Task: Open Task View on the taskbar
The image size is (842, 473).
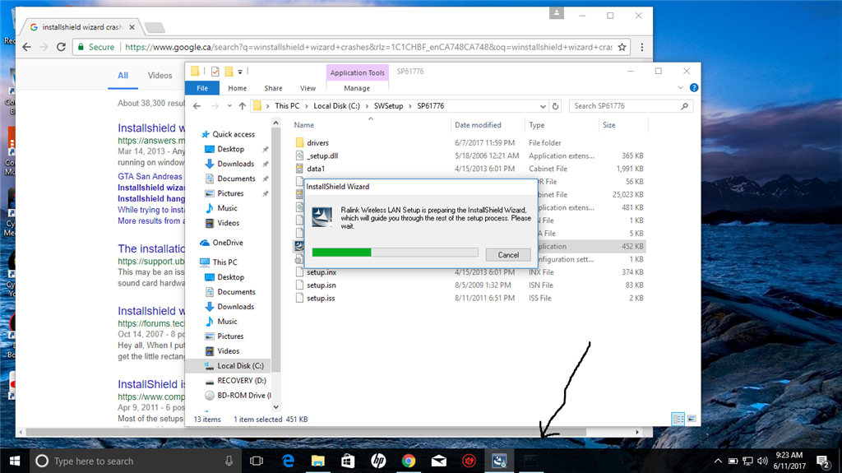Action: [257, 461]
